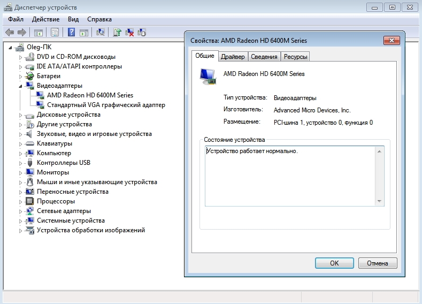Click the chip icon beside Процессоры
Viewport: 422px width, 304px height.
pyautogui.click(x=29, y=201)
